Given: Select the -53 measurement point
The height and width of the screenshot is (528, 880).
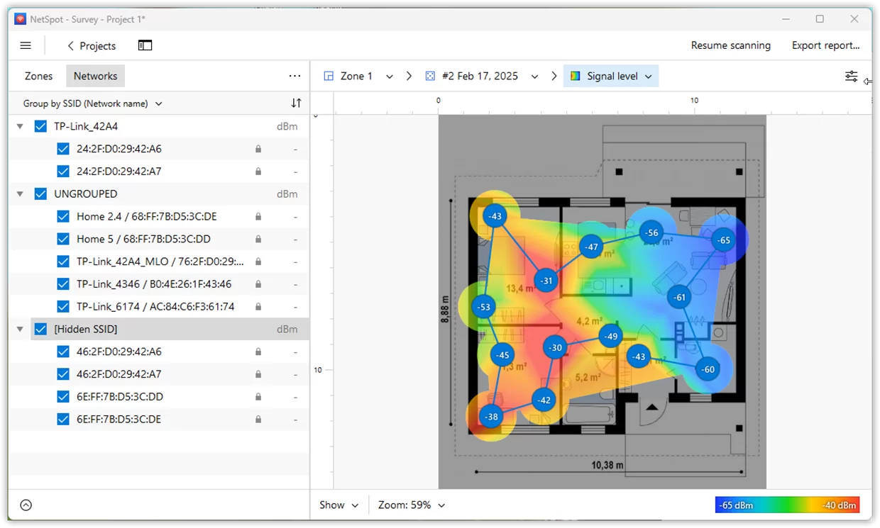Looking at the screenshot, I should pyautogui.click(x=483, y=307).
